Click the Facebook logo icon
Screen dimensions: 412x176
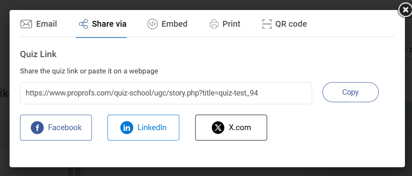click(37, 128)
